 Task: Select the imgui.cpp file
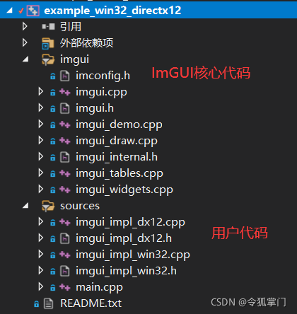point(101,93)
